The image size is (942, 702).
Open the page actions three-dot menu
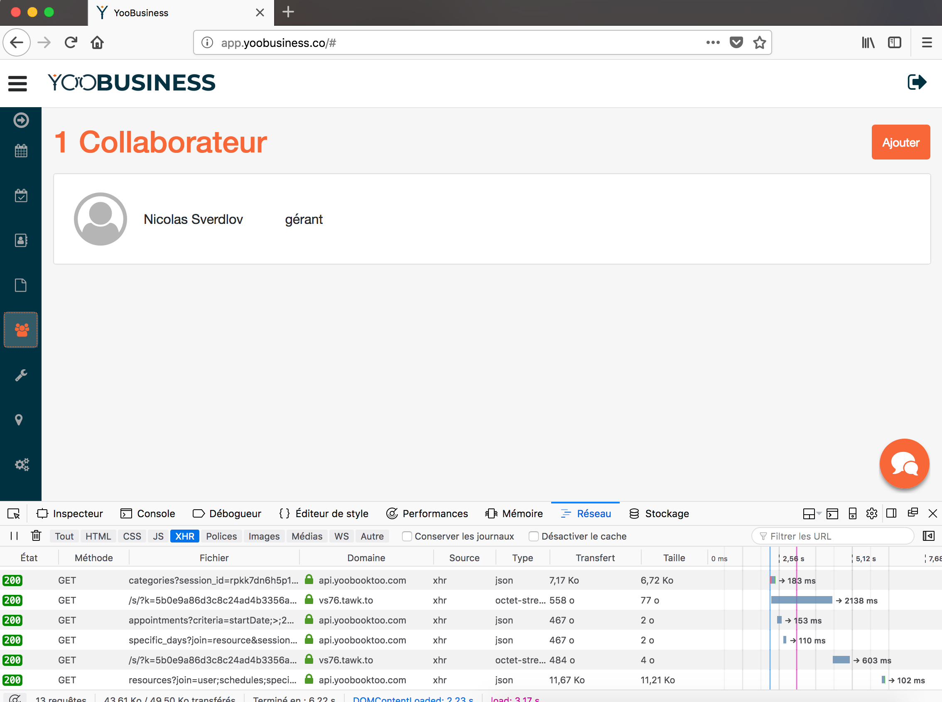coord(713,42)
